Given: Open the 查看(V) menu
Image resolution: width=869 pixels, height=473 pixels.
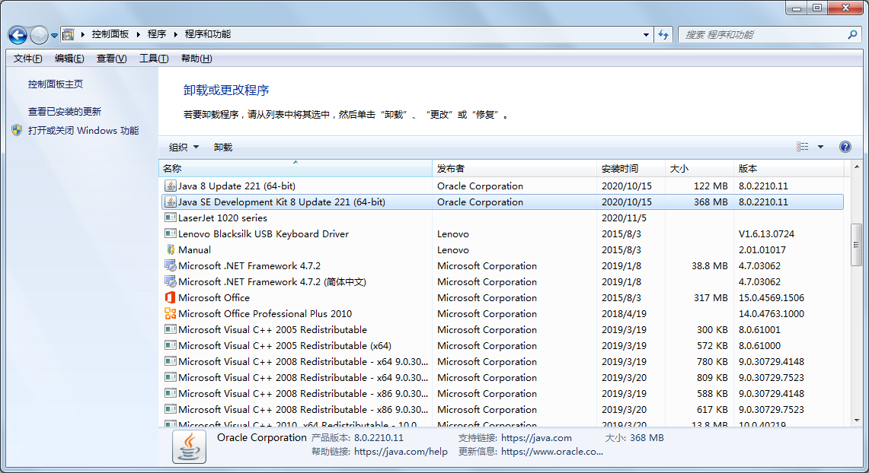Looking at the screenshot, I should [x=111, y=58].
